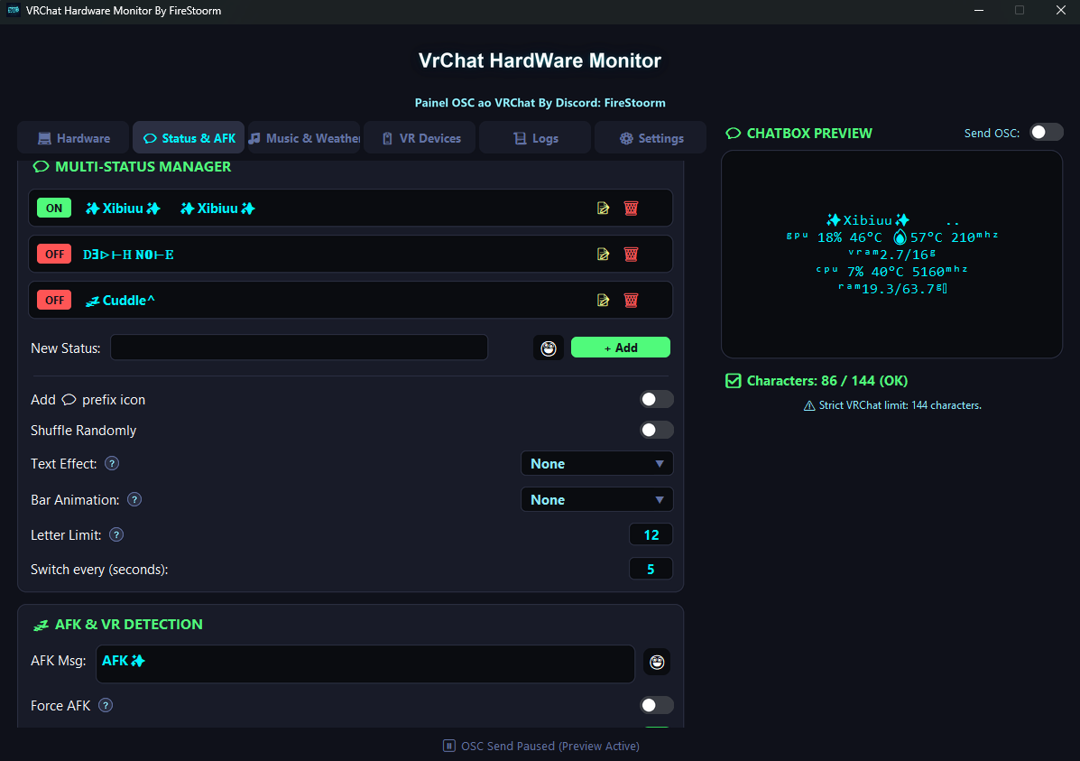1080x761 pixels.
Task: Click the app icon in title bar
Action: [14, 10]
